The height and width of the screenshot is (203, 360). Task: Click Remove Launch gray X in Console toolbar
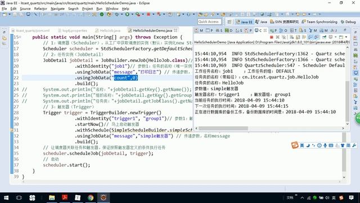point(278,37)
